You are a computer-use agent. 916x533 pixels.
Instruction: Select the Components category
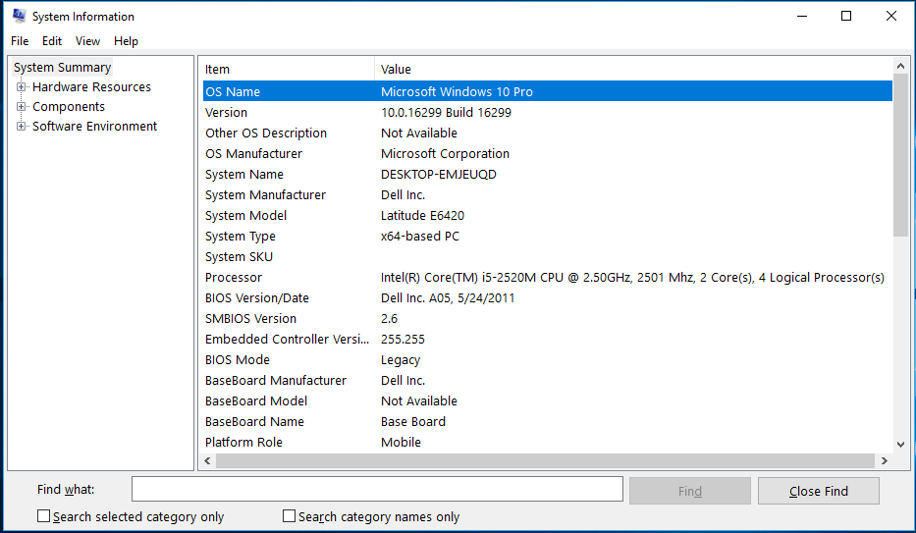69,107
